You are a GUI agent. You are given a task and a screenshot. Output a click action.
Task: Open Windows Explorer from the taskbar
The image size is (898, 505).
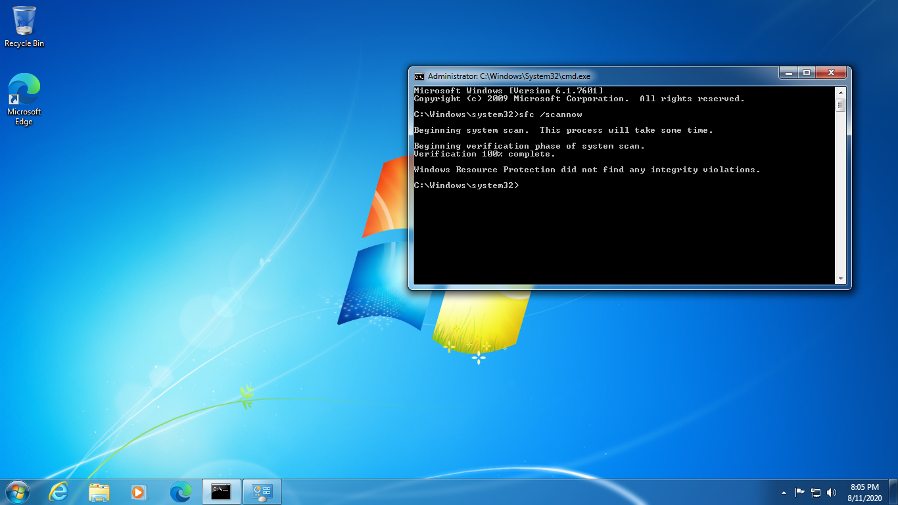coord(99,492)
